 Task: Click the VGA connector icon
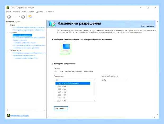[56, 71]
